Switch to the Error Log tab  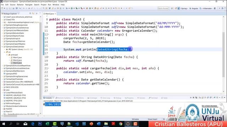coord(105,98)
